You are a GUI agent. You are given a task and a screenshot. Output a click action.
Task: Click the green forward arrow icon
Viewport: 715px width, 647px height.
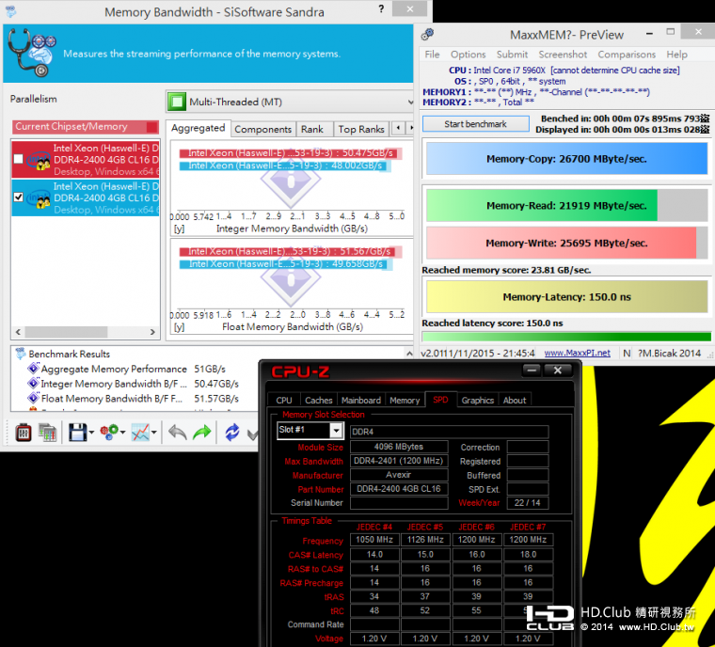pos(201,433)
